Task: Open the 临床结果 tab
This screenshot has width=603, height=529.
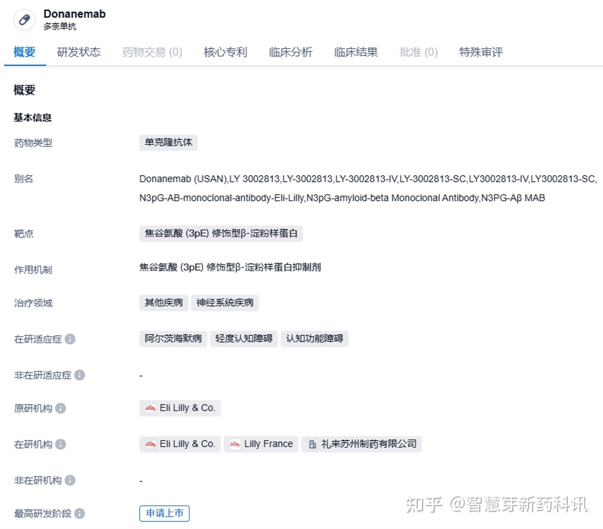Action: [355, 52]
